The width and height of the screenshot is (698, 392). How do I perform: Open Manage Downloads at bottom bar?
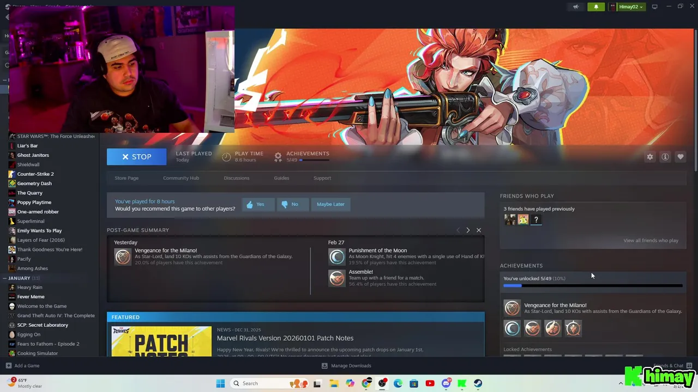pos(346,366)
